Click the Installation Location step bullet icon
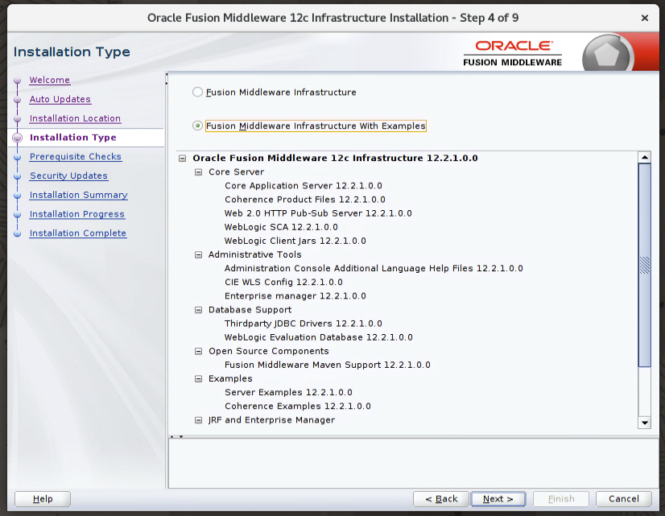The image size is (665, 516). [18, 118]
